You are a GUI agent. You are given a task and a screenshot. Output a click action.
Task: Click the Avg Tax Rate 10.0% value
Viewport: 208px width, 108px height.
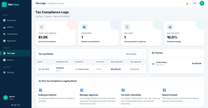172,37
